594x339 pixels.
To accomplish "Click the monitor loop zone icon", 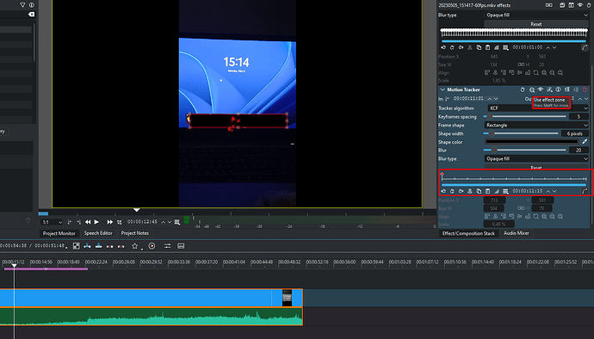I will [120, 222].
